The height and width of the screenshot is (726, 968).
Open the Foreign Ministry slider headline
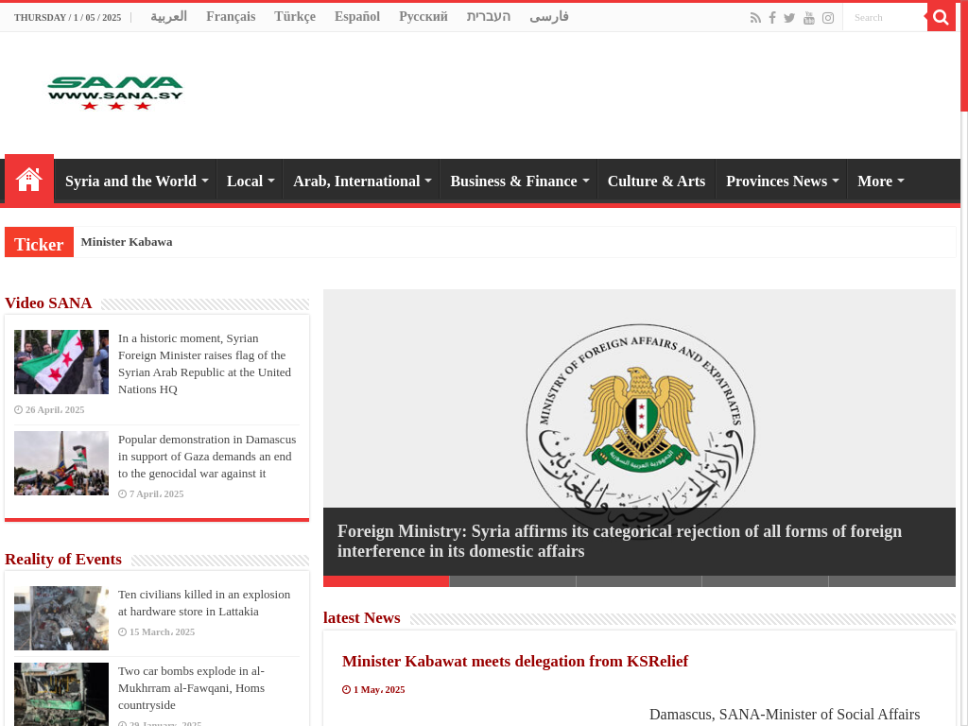[619, 542]
